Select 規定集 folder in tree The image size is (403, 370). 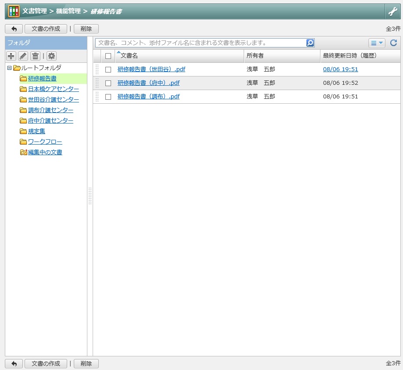pos(36,131)
